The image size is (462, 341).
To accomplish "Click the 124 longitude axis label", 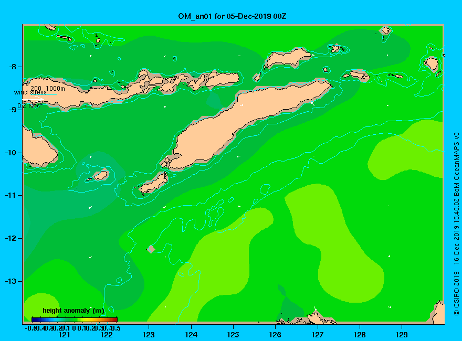I will (x=191, y=335).
